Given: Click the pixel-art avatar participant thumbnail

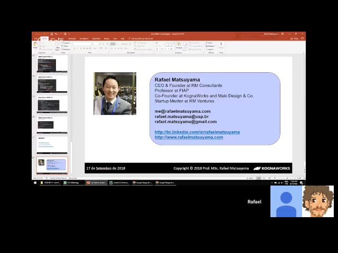Looking at the screenshot, I should coord(318,201).
